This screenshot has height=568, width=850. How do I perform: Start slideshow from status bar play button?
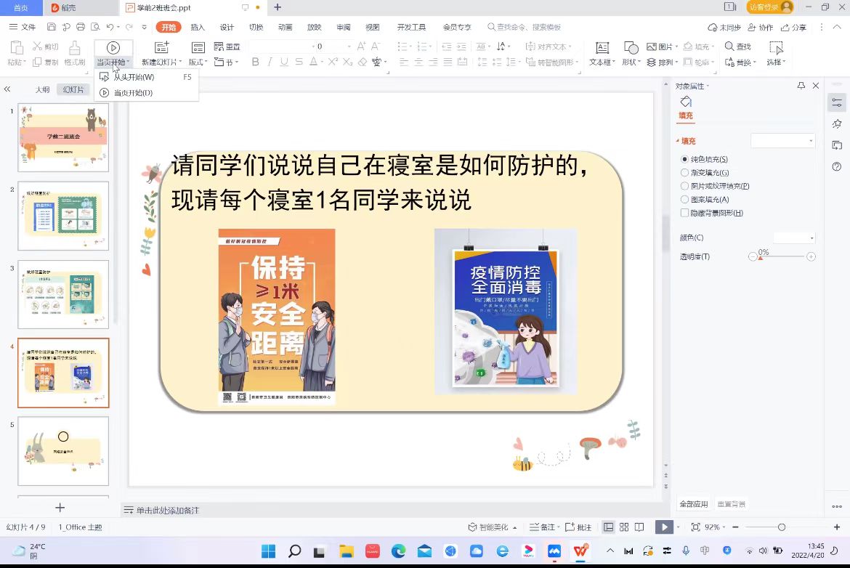click(x=663, y=527)
